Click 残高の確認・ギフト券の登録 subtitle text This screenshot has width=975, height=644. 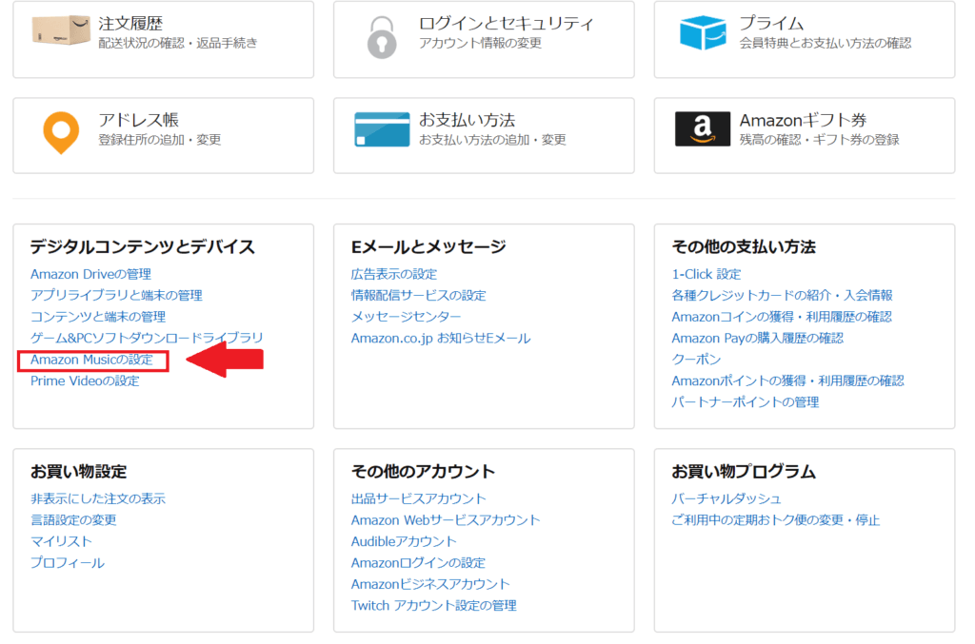(x=819, y=140)
